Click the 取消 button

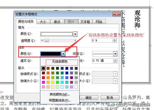point(110,98)
